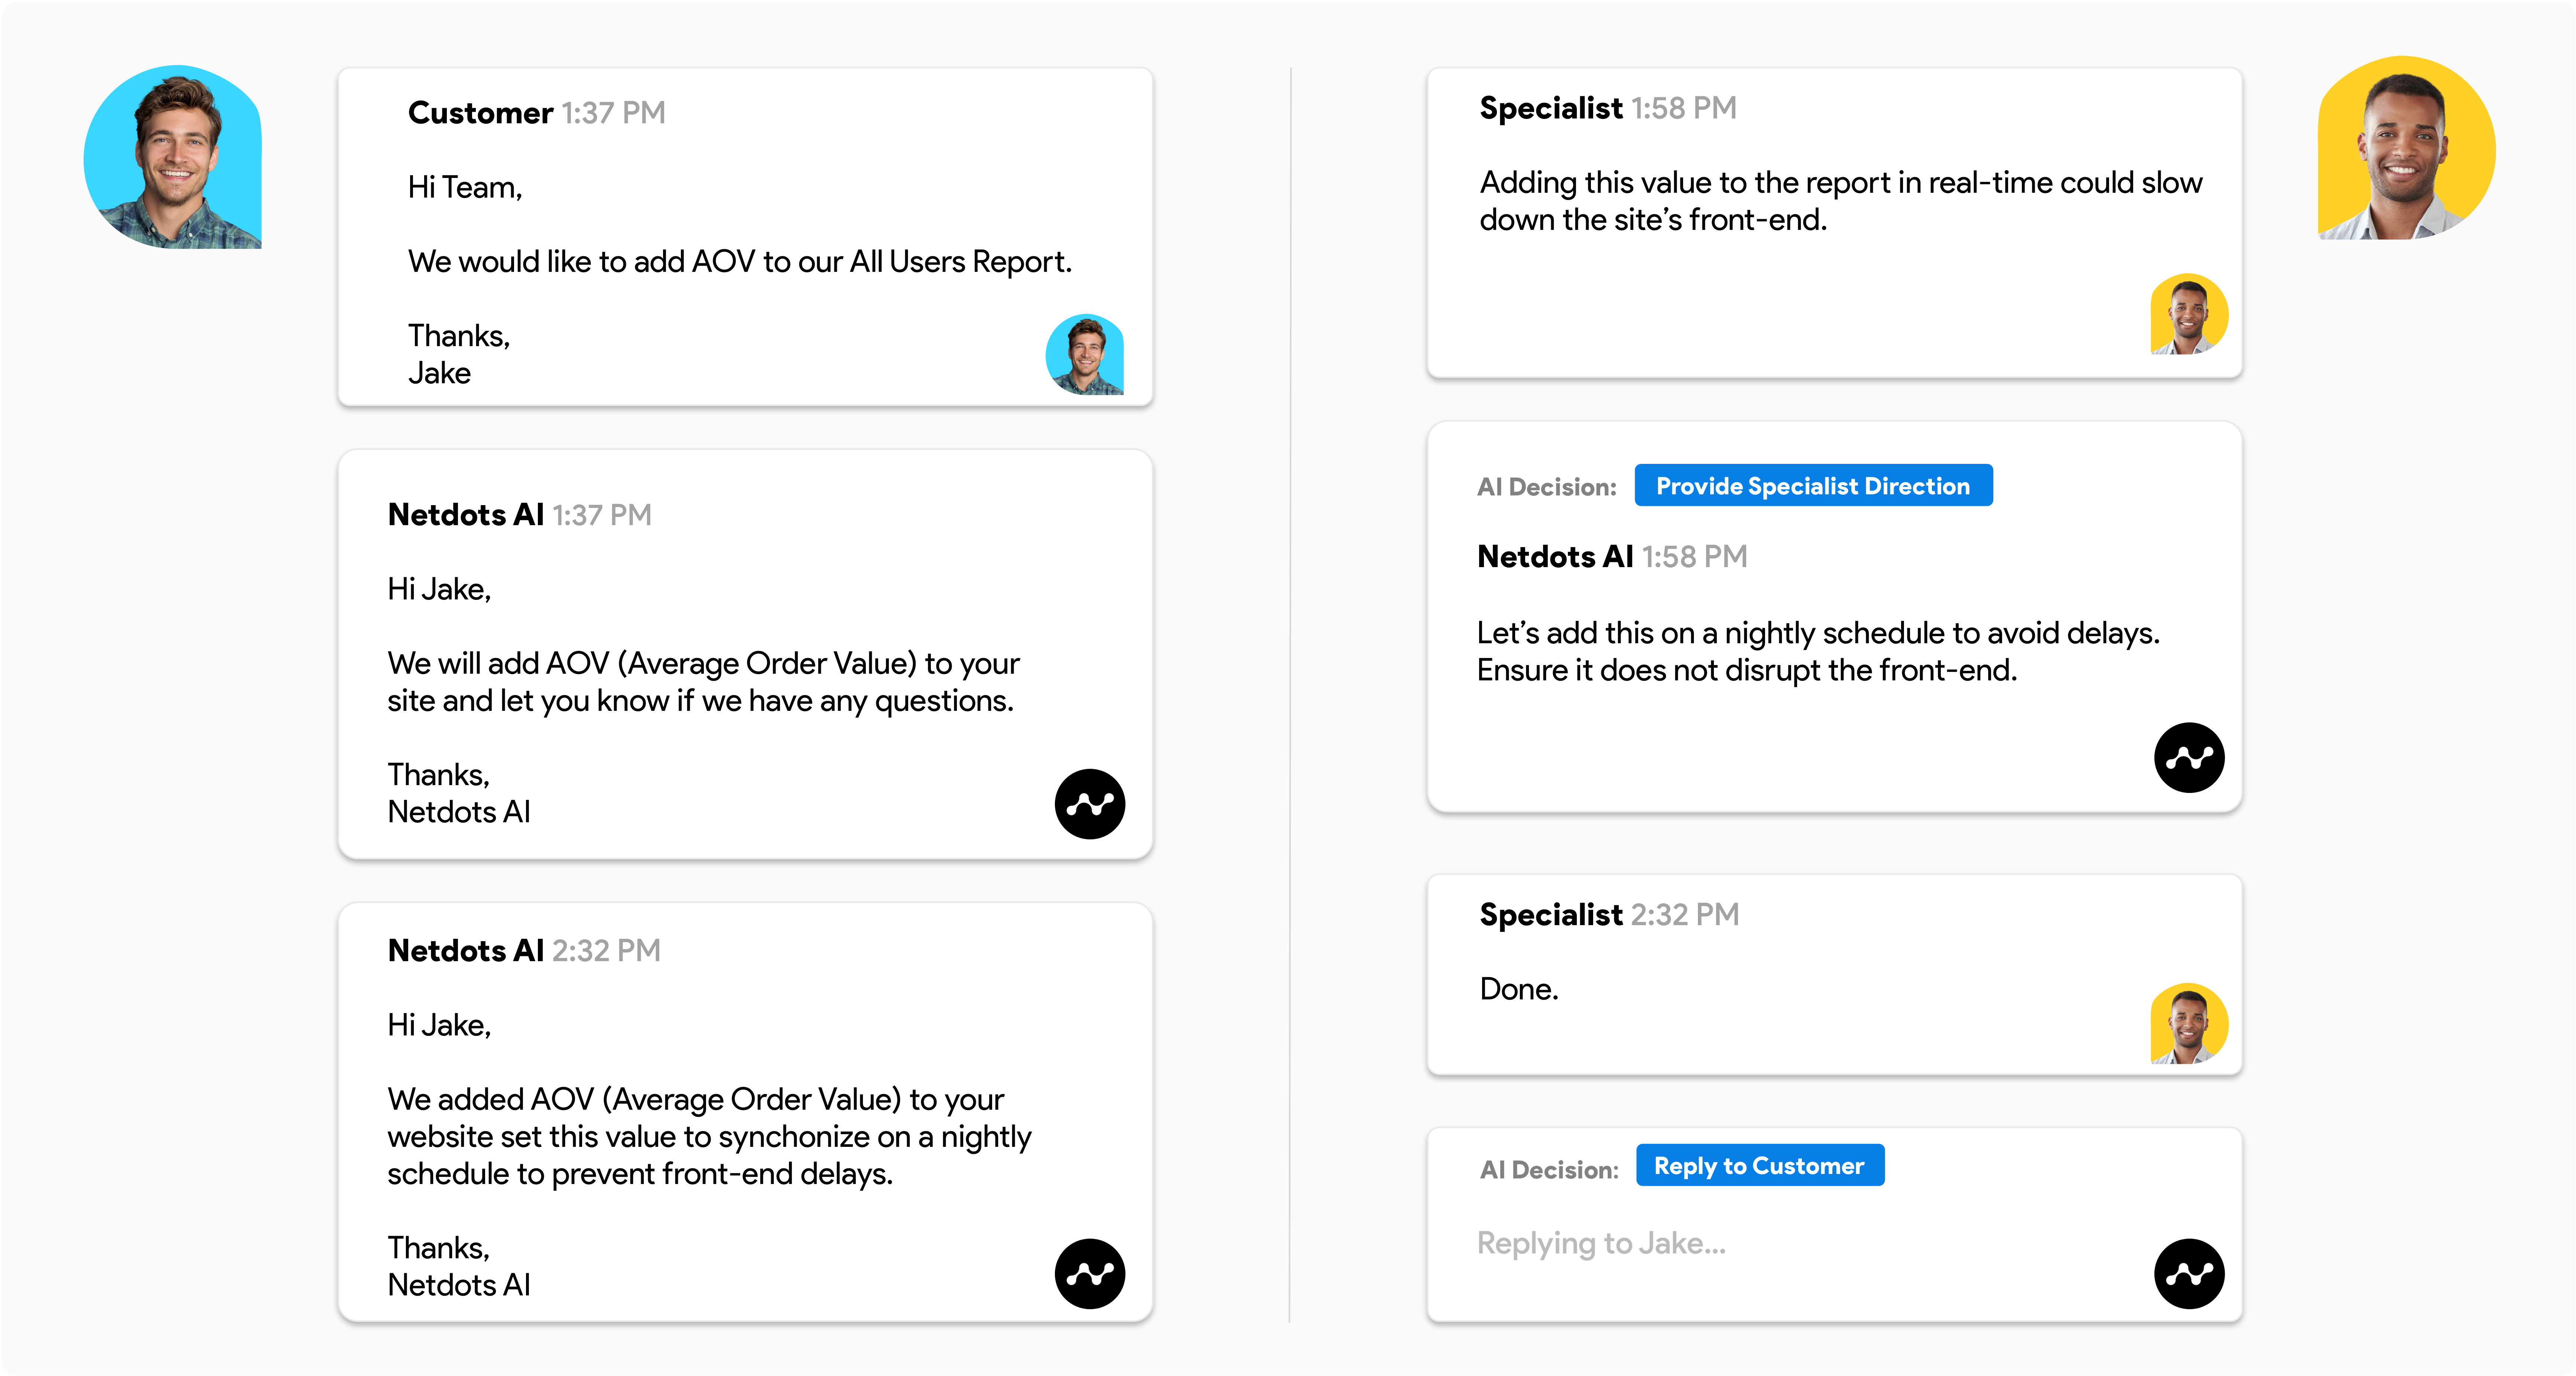This screenshot has height=1376, width=2576.
Task: Click the Specialist 1:58 PM message header
Action: 1608,108
